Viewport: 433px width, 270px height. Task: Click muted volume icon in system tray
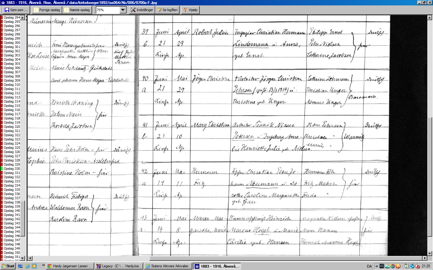[x=417, y=266]
